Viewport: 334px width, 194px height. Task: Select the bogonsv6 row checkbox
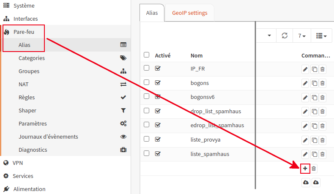coord(147,96)
